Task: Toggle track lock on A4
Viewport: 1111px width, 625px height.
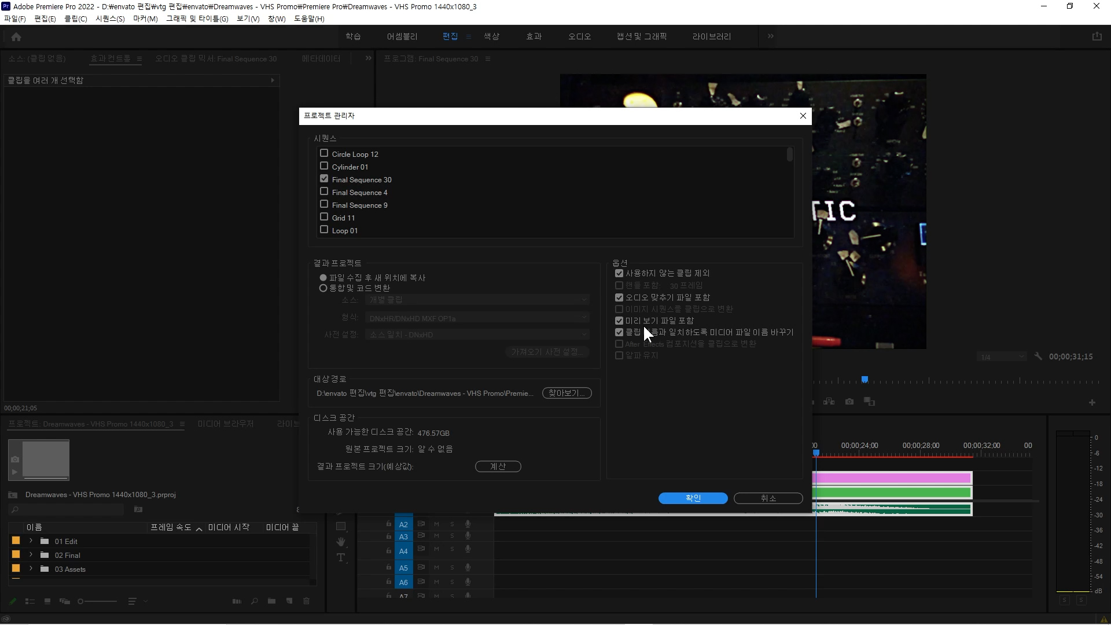Action: 389,551
